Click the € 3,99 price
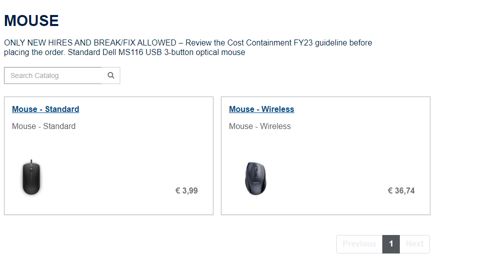This screenshot has height=268, width=484. [x=186, y=190]
